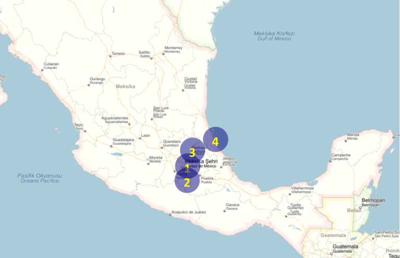Click the blue circle marker numbered 4
The height and width of the screenshot is (258, 400).
coord(215,140)
